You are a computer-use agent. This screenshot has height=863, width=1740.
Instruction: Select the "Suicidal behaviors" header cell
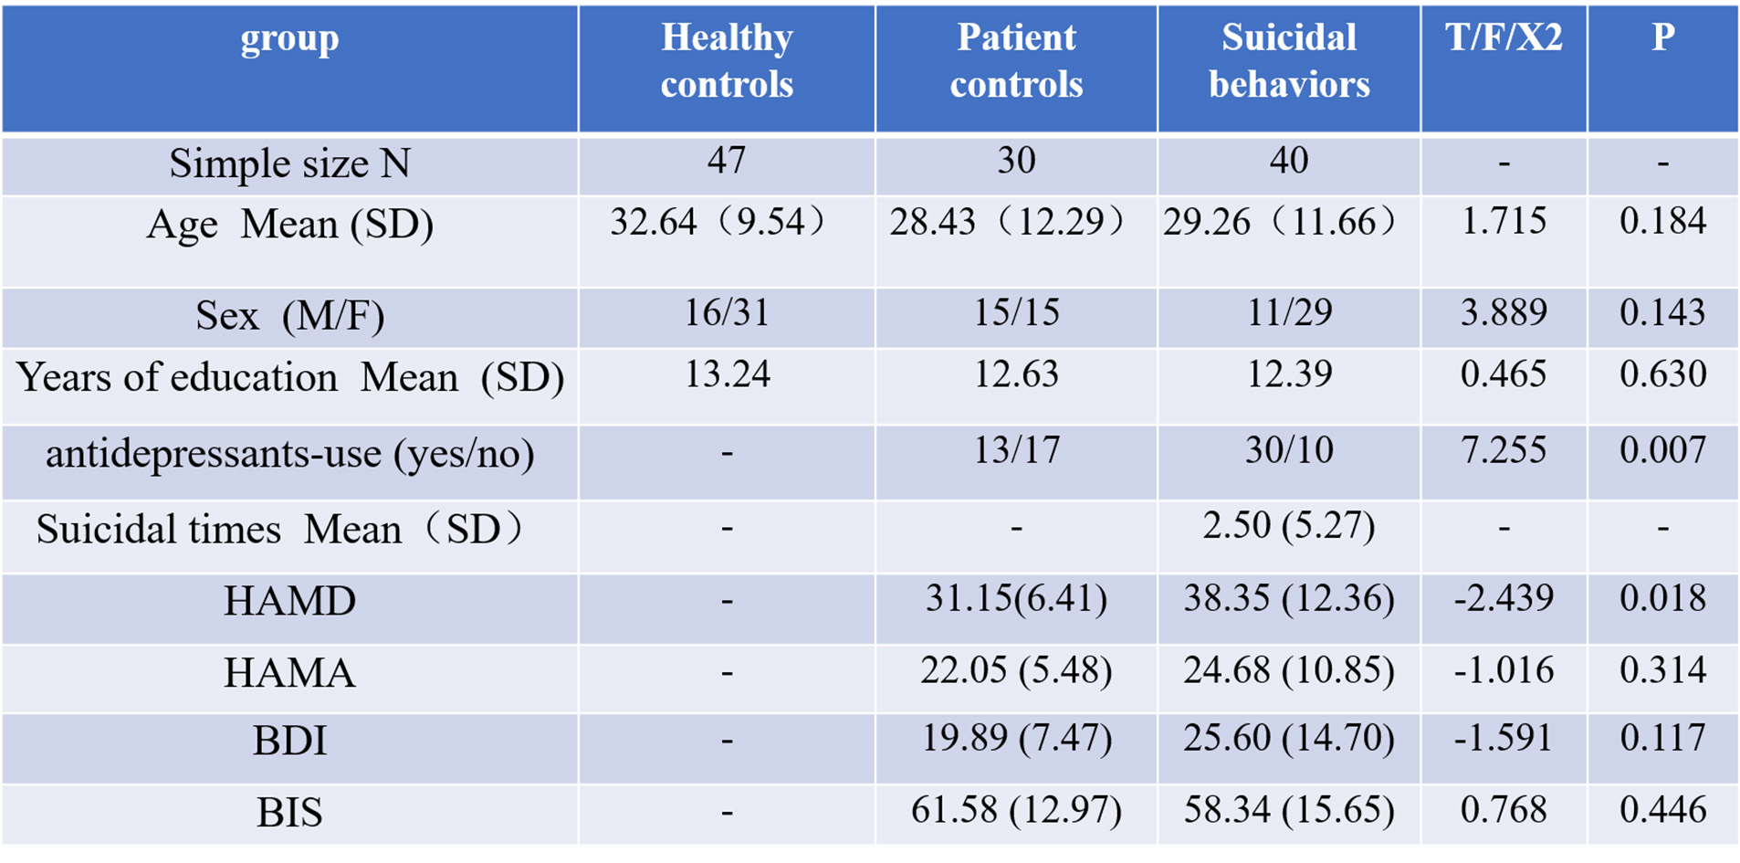pos(1289,61)
